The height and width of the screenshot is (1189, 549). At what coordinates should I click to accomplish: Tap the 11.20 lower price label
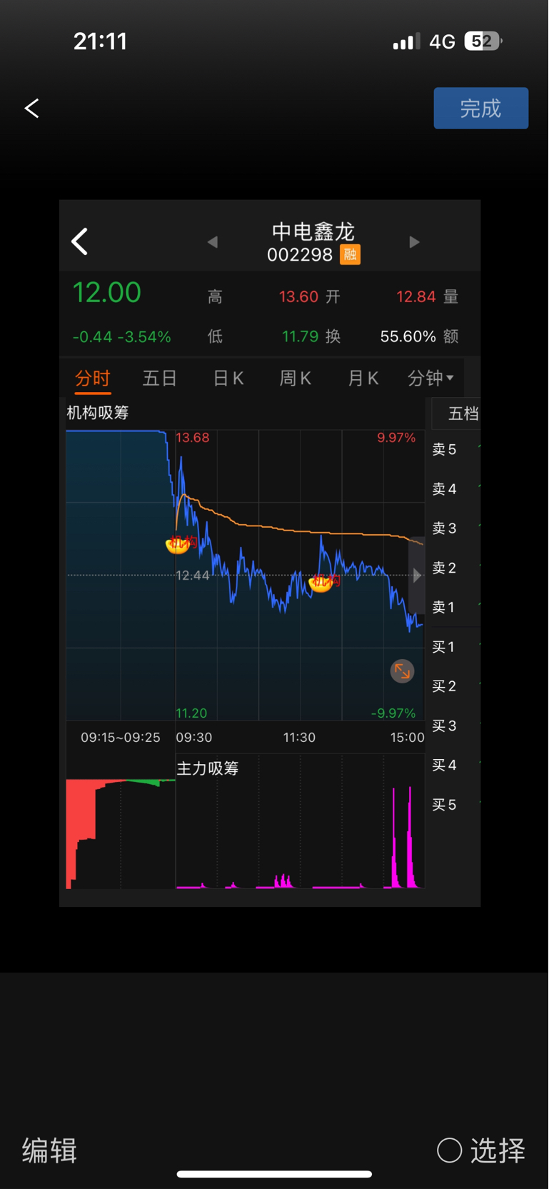[191, 713]
